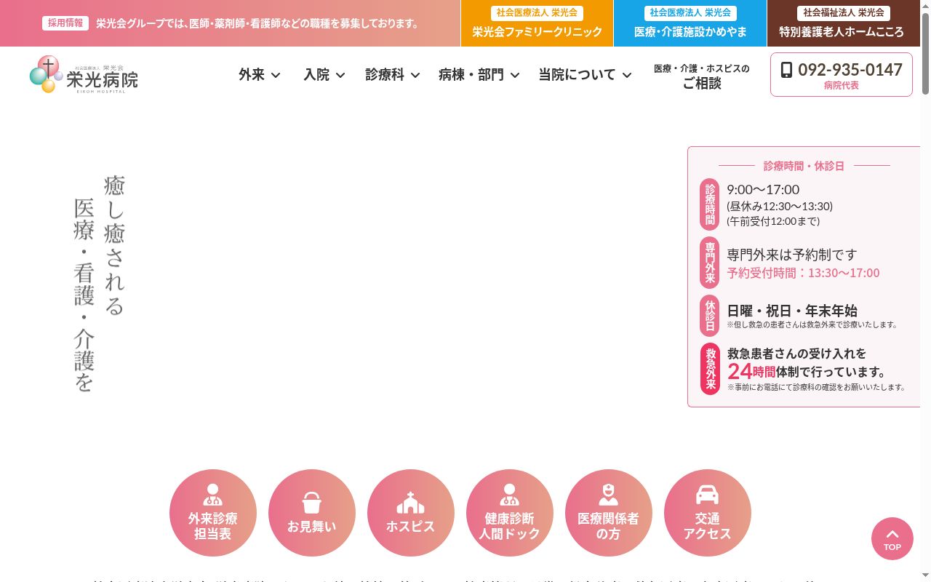Click the 診療時間・休診日 heading
This screenshot has width=931, height=582.
pyautogui.click(x=804, y=166)
